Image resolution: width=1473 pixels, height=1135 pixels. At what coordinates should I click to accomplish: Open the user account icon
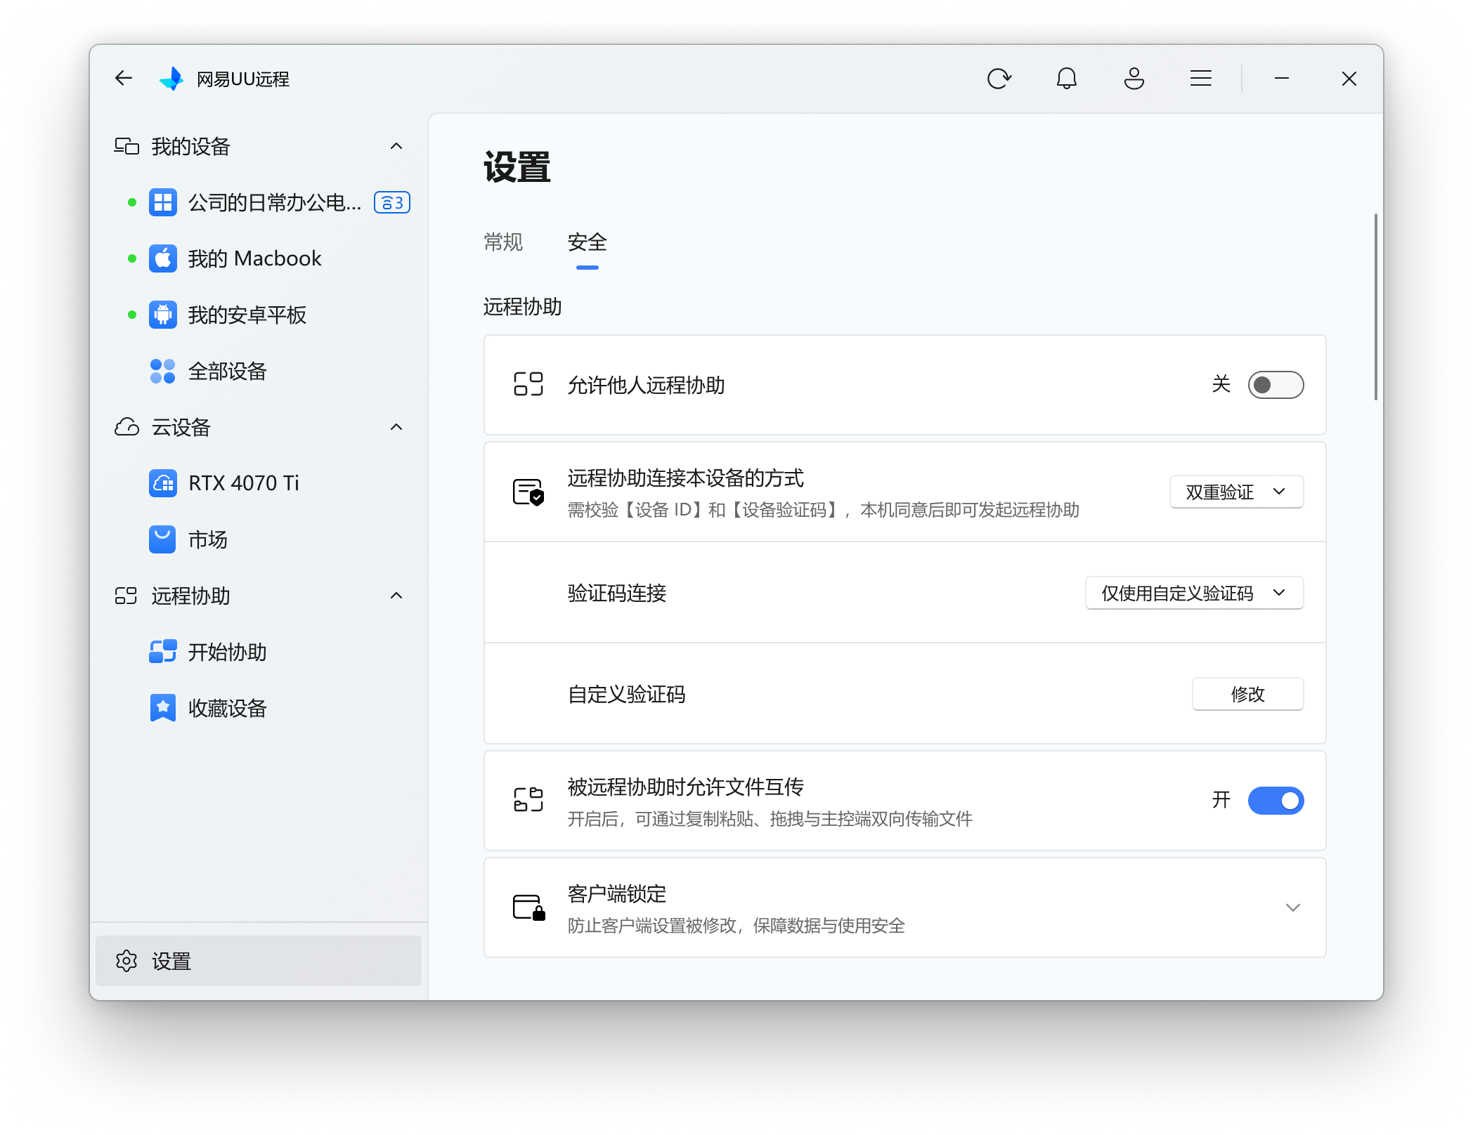[x=1134, y=78]
